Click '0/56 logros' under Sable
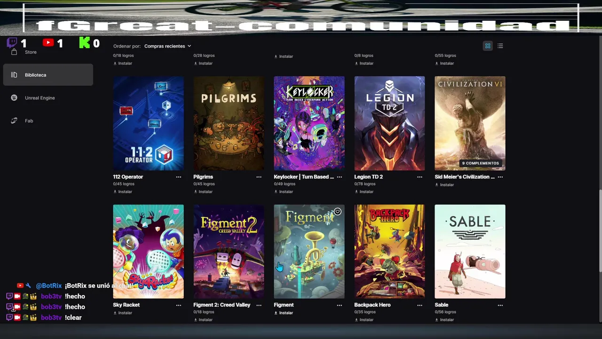The width and height of the screenshot is (602, 339). click(445, 312)
